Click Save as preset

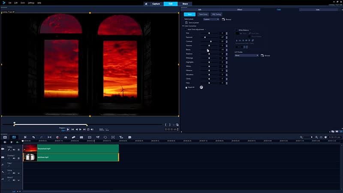tap(192, 23)
